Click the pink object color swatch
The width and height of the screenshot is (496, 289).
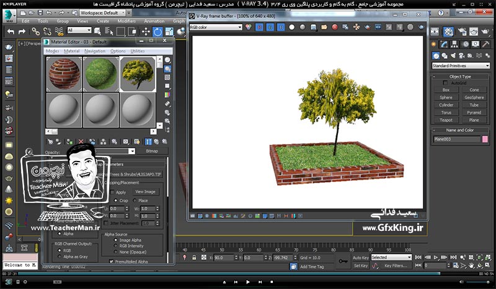[485, 139]
